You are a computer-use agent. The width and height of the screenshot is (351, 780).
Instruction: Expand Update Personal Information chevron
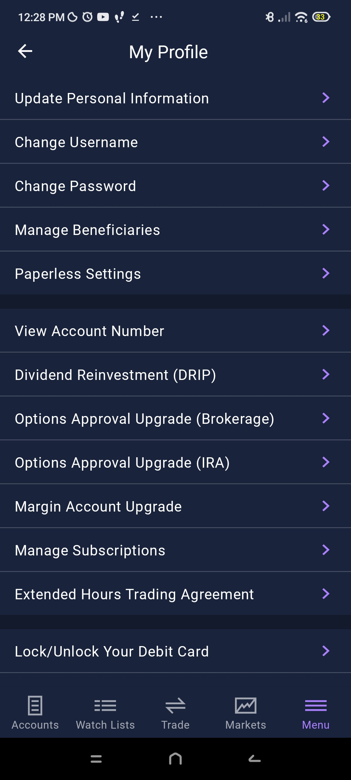(x=326, y=98)
